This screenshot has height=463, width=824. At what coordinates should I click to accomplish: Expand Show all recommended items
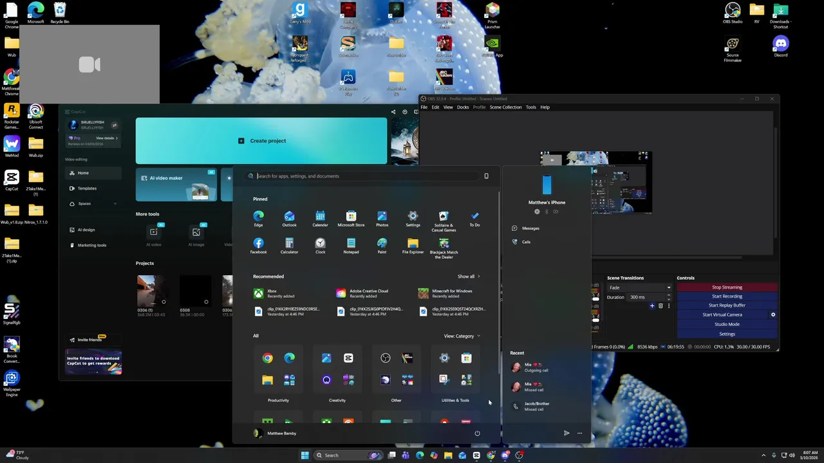click(x=469, y=277)
